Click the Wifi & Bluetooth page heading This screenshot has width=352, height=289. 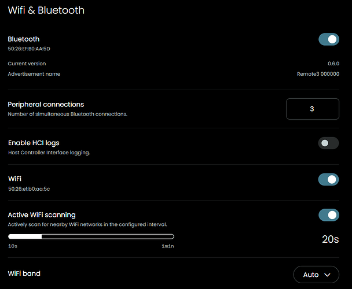coord(46,10)
